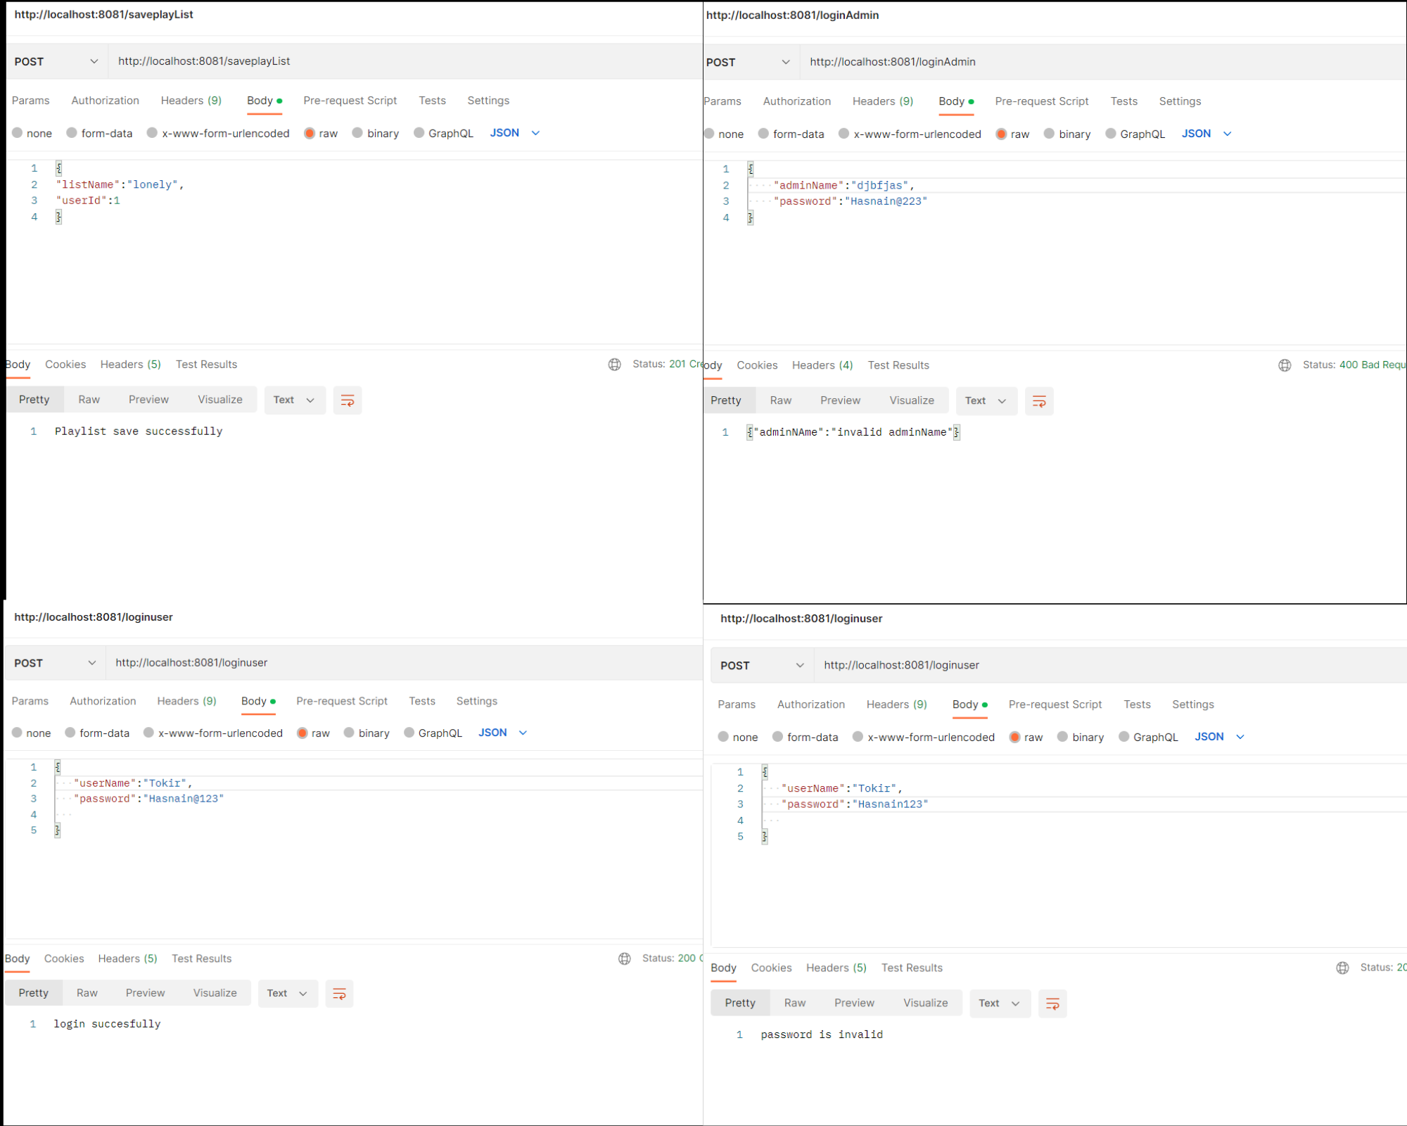Toggle line wrap in 'login succesfully' response
This screenshot has height=1126, width=1407.
(x=339, y=994)
